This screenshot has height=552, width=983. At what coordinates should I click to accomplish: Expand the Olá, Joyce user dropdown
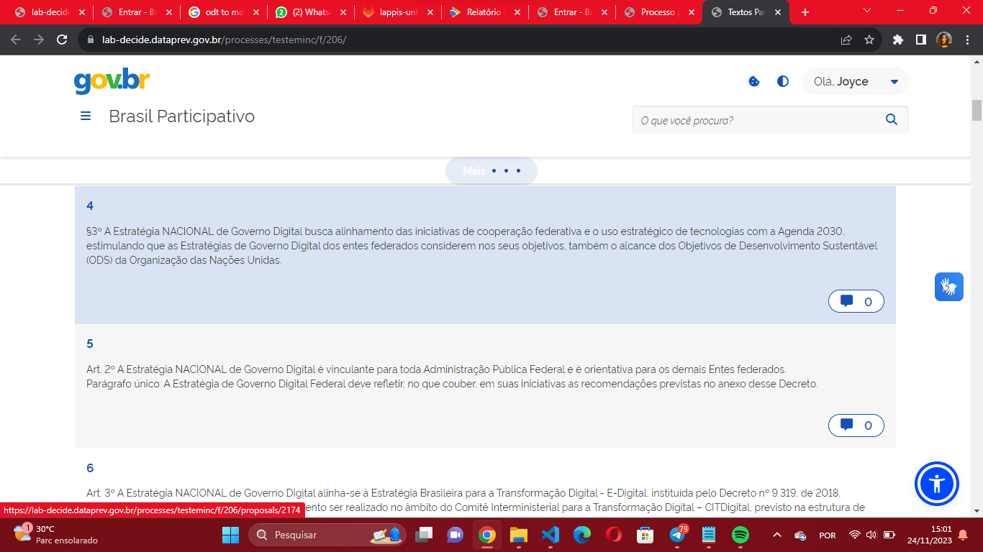[x=856, y=81]
